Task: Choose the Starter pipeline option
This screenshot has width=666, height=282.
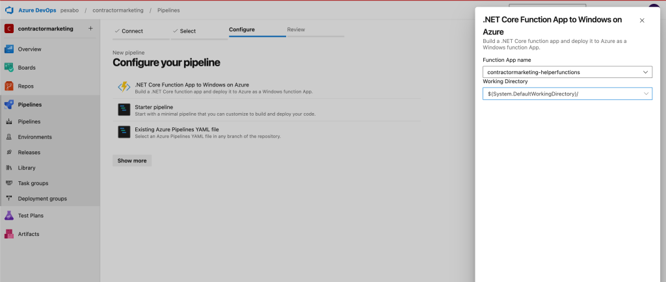Action: click(267, 110)
